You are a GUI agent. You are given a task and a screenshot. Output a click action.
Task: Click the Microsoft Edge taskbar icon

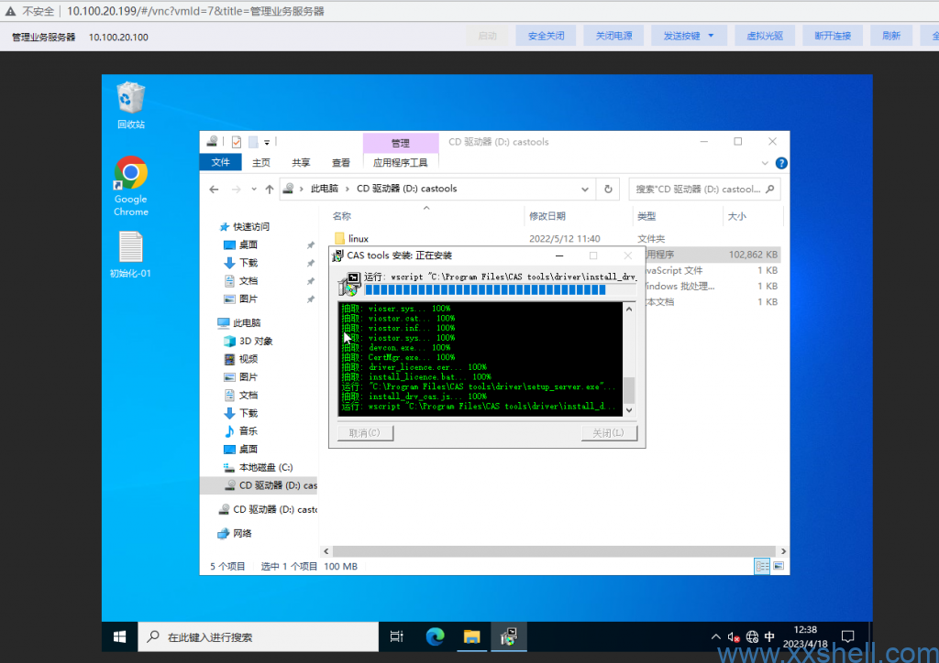click(x=435, y=636)
